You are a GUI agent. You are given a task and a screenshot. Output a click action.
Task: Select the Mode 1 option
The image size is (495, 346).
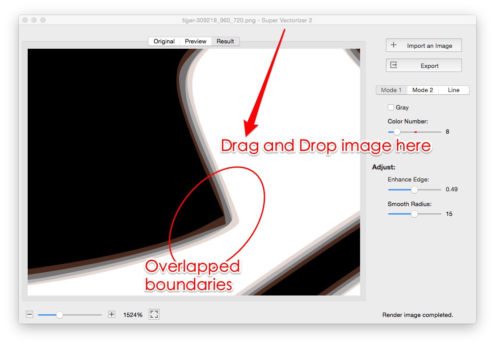pyautogui.click(x=391, y=90)
